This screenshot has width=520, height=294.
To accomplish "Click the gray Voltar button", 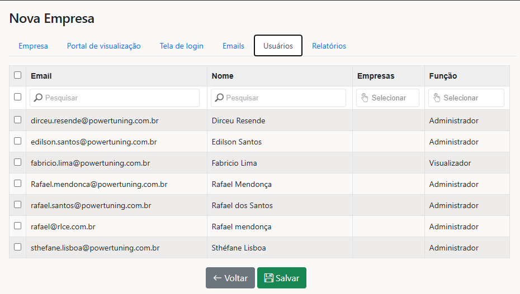I will point(230,278).
